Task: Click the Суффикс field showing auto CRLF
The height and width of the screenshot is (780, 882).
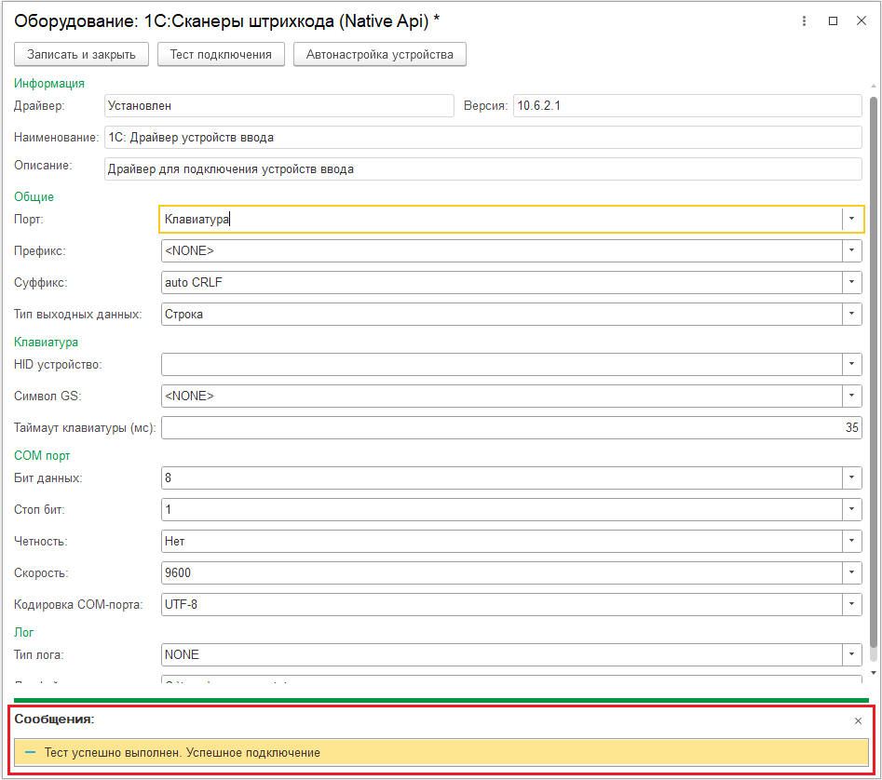Action: [x=502, y=282]
